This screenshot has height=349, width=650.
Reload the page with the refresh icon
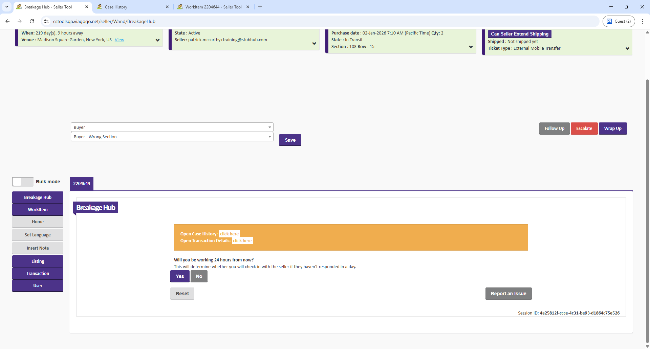point(32,21)
